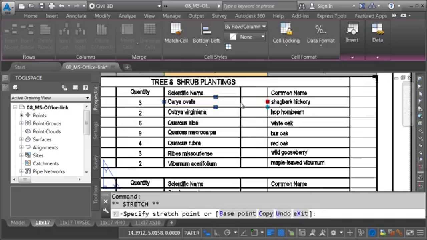Click the search binoculars icon

point(302,6)
